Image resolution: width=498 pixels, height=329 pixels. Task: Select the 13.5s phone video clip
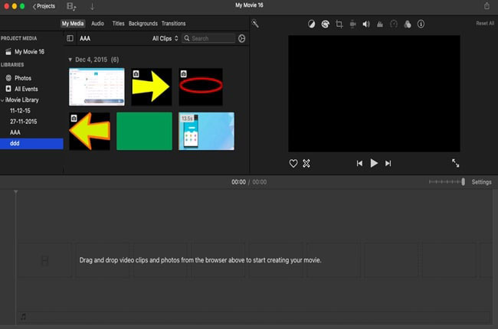(206, 131)
